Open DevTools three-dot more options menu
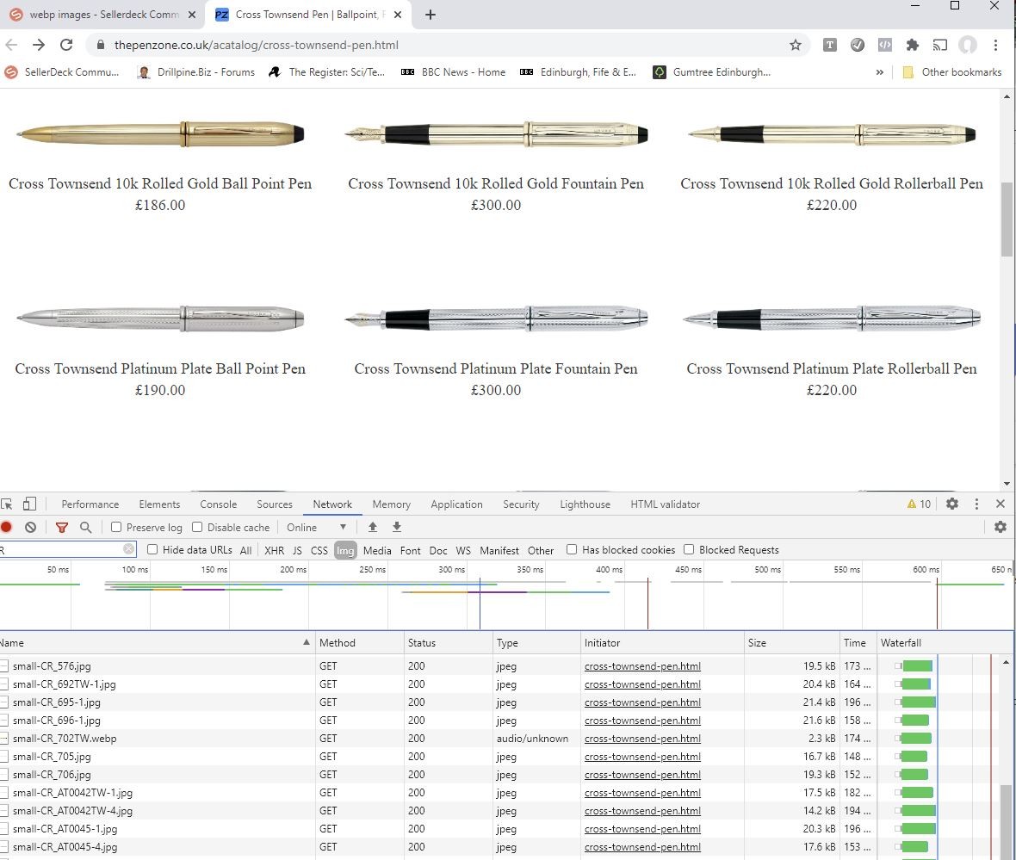 click(976, 504)
